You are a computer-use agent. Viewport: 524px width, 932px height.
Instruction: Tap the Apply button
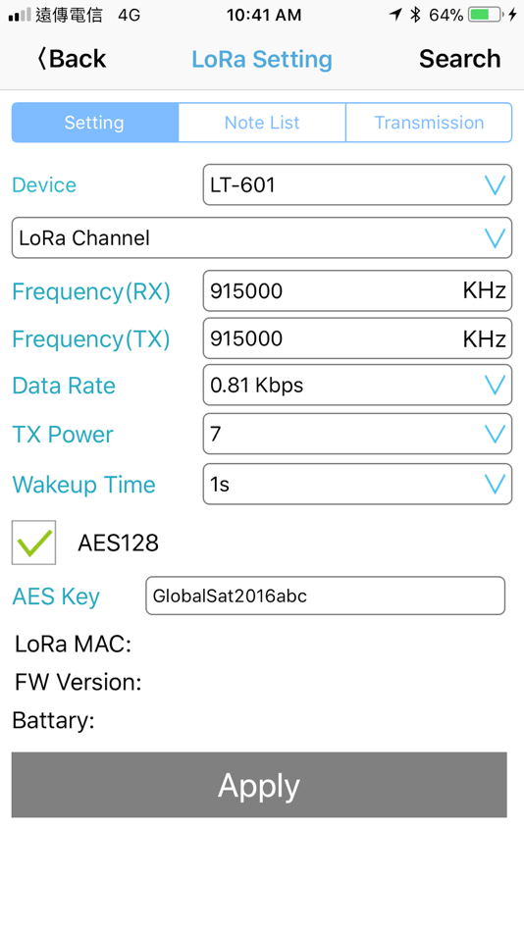pyautogui.click(x=259, y=785)
